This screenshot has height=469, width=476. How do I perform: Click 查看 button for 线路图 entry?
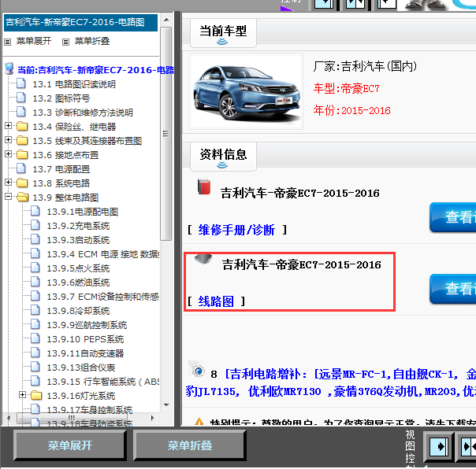[x=453, y=289]
